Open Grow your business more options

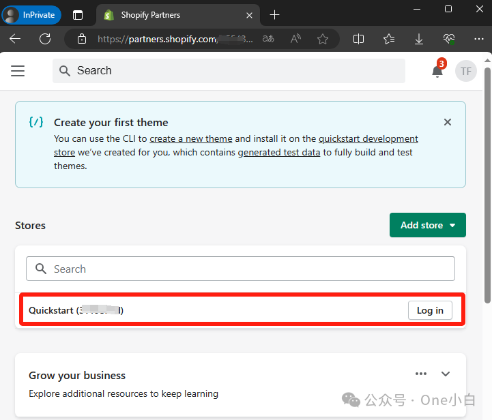click(x=421, y=374)
